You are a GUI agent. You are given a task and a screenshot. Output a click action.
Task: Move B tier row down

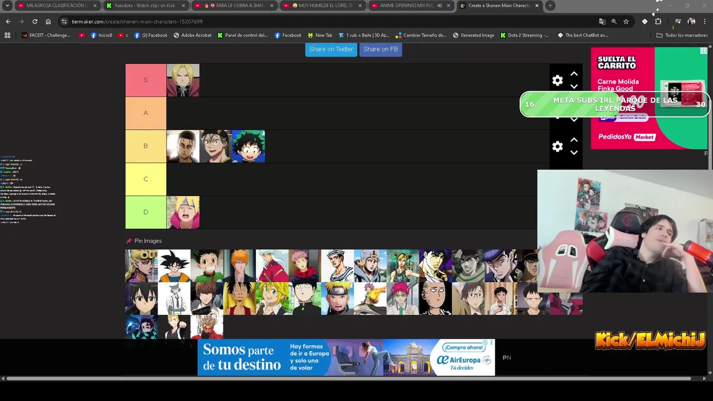[x=574, y=153]
